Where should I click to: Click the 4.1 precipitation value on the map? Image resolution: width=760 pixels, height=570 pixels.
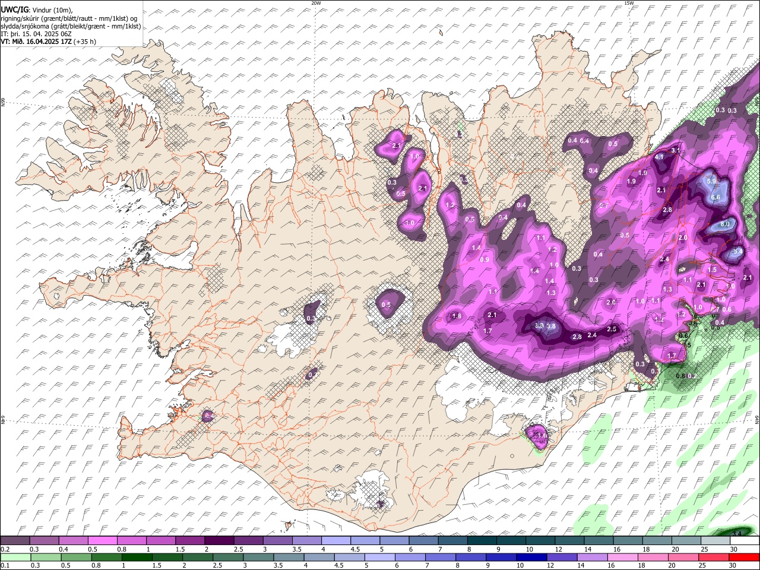click(x=659, y=157)
